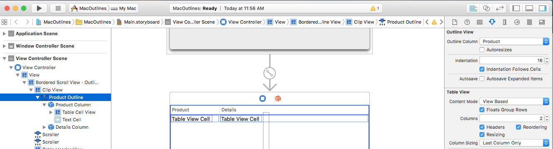Show the Quick Help inspector
This screenshot has height=149, width=553.
click(x=467, y=22)
